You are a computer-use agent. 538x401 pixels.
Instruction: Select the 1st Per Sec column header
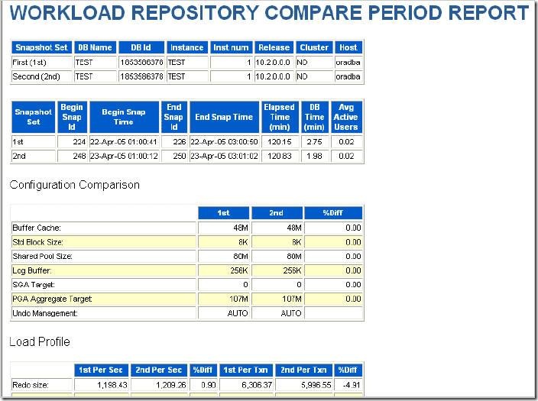(101, 370)
